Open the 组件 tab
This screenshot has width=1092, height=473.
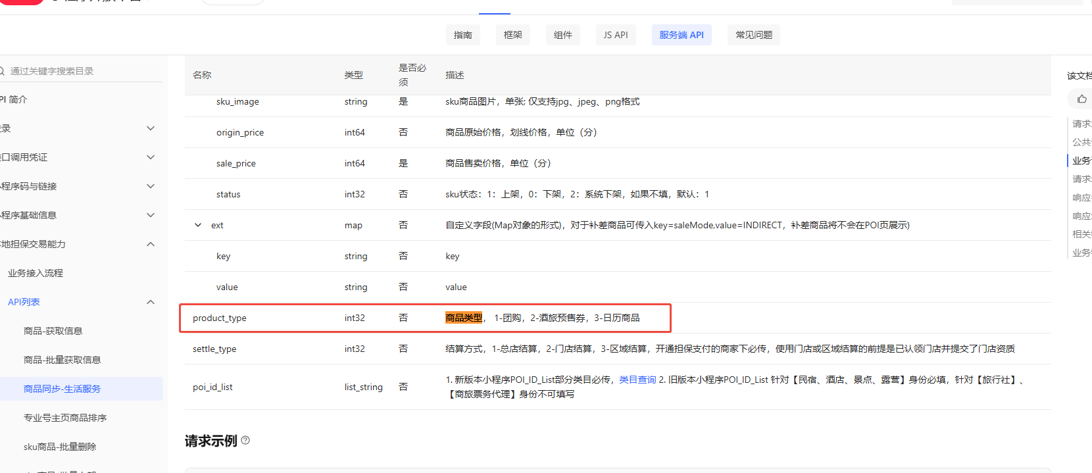tap(562, 35)
